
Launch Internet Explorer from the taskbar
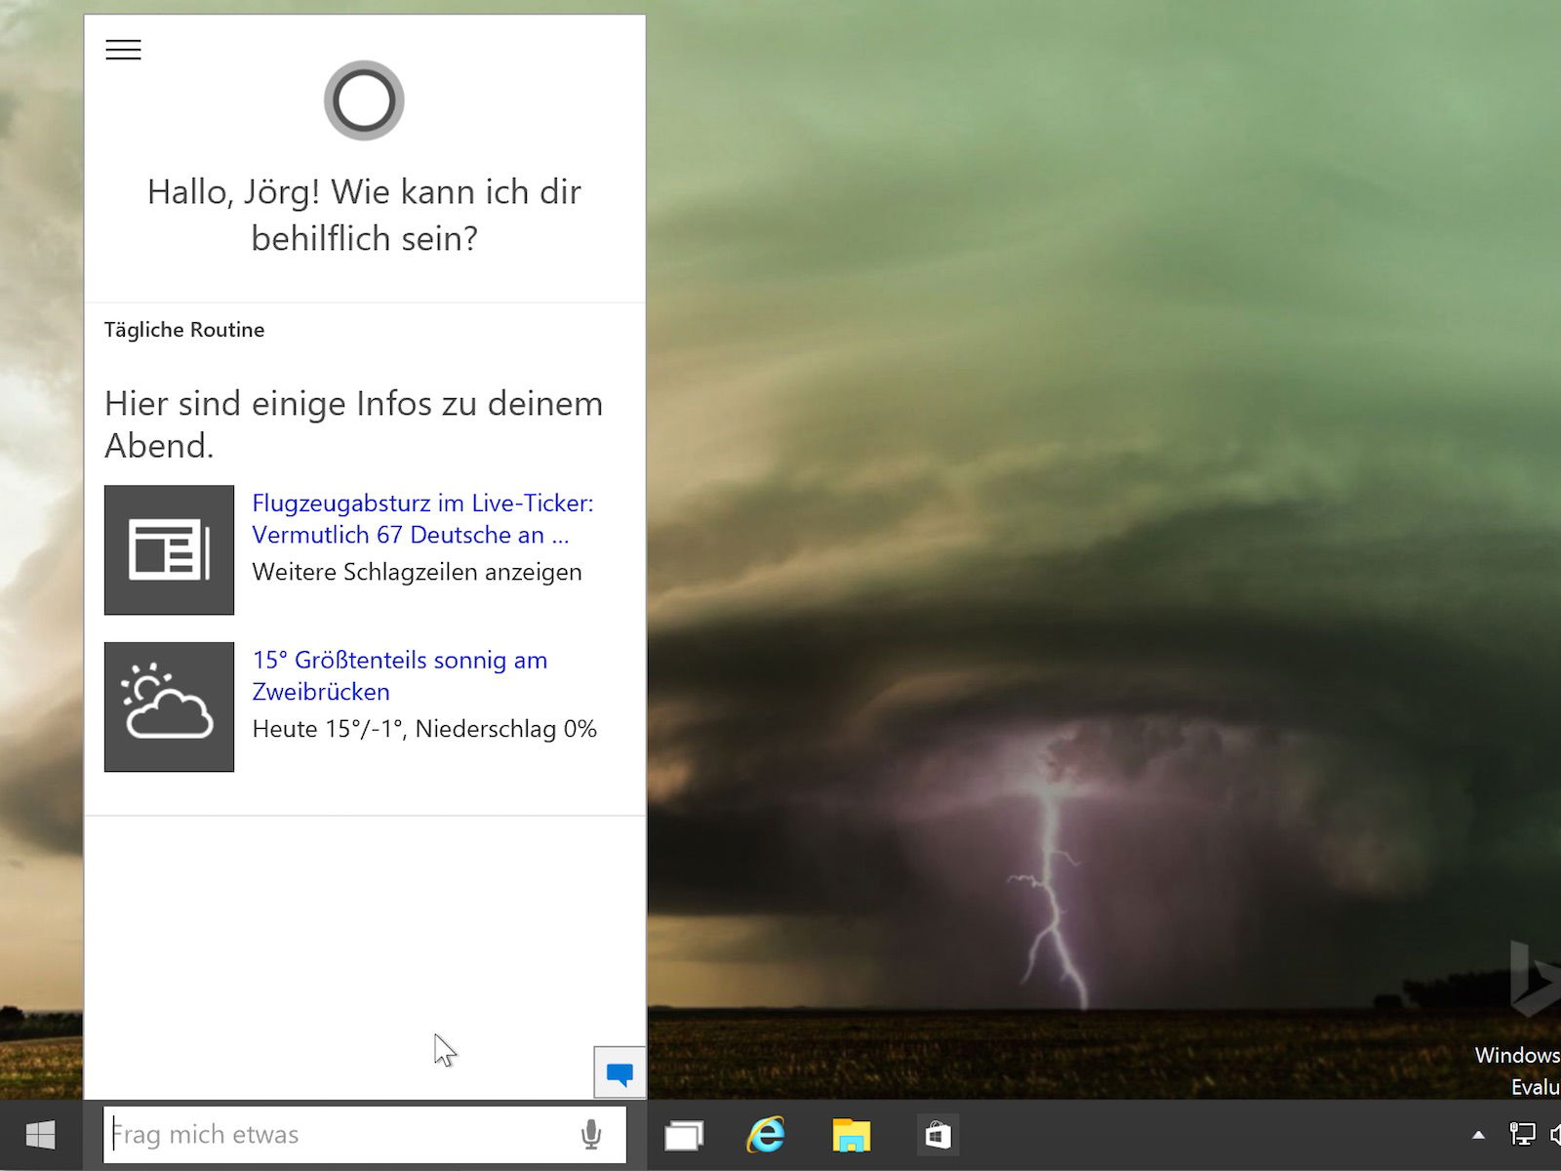[x=766, y=1135]
